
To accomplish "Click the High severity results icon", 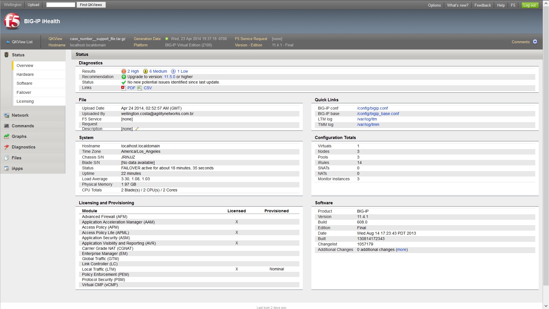I will click(x=124, y=71).
